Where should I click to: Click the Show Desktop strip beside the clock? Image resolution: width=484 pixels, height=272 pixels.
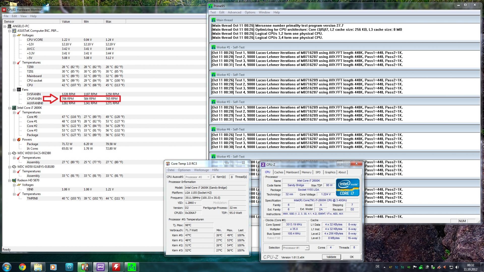click(x=482, y=267)
